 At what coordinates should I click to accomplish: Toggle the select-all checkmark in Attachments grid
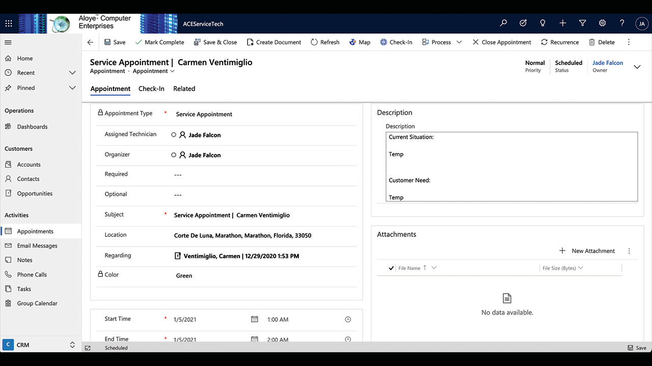(x=391, y=268)
